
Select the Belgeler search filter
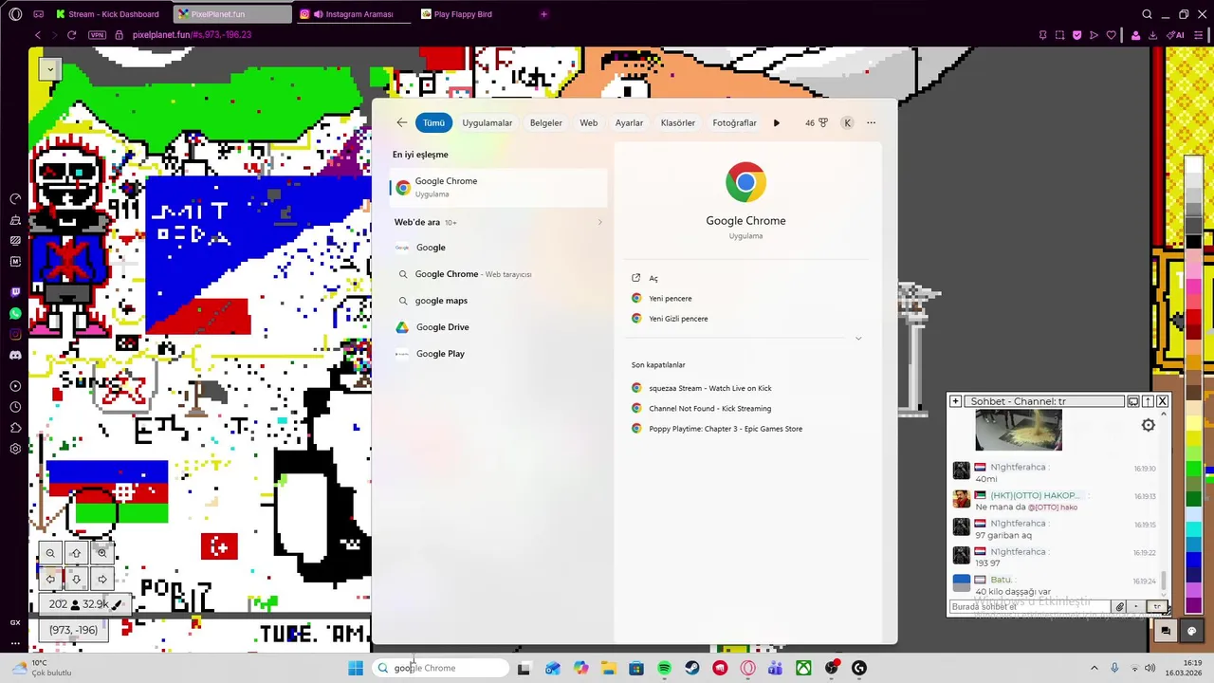[x=546, y=122]
